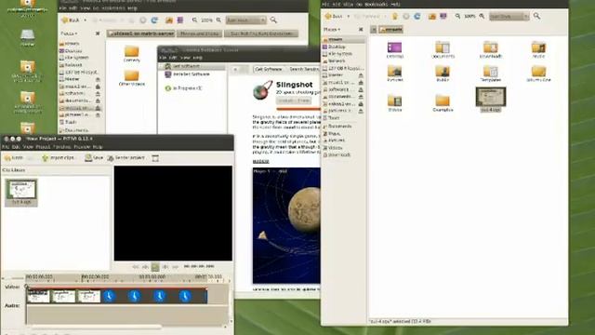
Task: Open Public folder in right file browser
Action: 443,74
